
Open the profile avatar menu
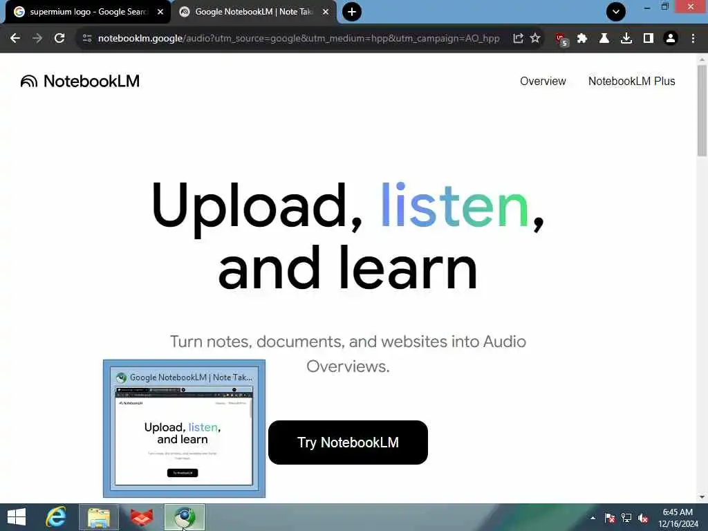[671, 39]
